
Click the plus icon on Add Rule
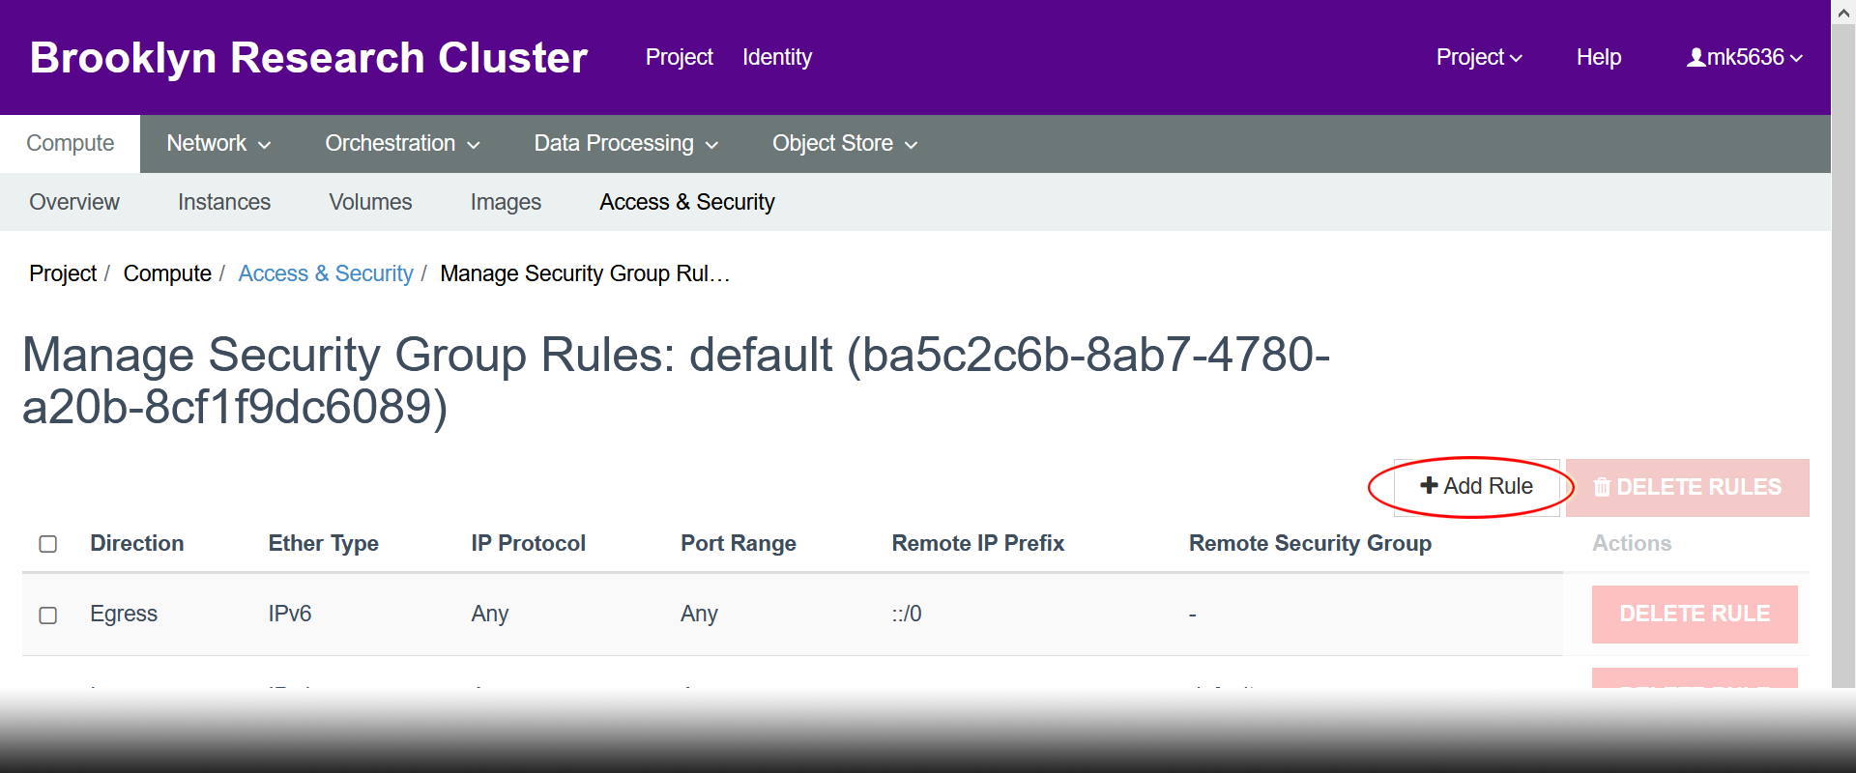[x=1429, y=485]
